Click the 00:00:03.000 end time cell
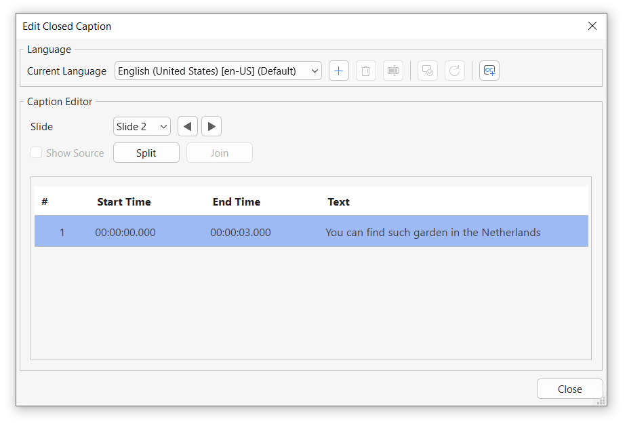 click(x=241, y=232)
